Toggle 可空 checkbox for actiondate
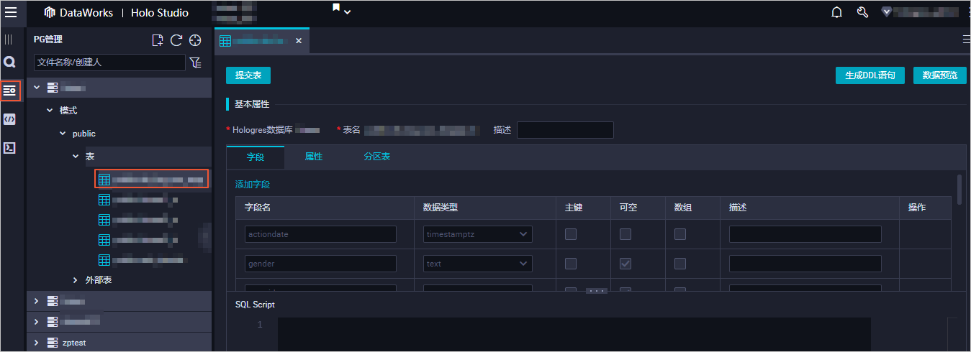The image size is (971, 352). [625, 234]
